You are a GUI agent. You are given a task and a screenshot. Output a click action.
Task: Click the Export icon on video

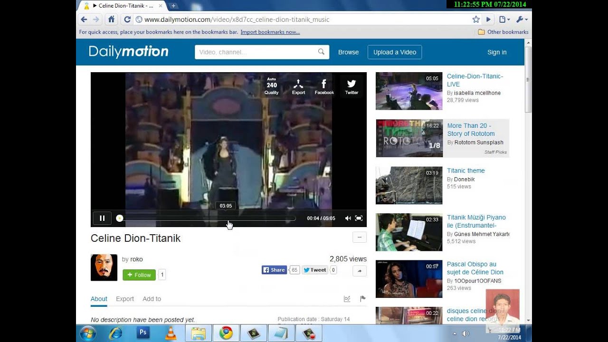click(298, 87)
